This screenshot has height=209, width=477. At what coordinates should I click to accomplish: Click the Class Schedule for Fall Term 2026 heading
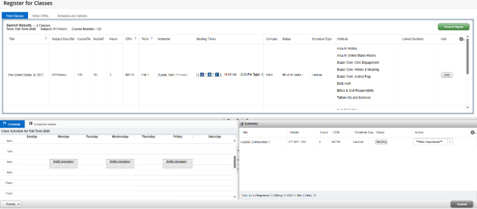(25, 131)
